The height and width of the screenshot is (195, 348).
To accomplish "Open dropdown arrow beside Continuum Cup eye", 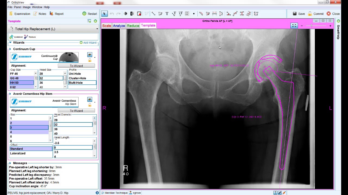I will (x=95, y=57).
